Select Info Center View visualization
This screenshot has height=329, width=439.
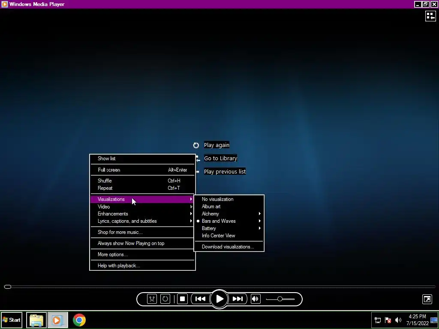tap(229, 236)
